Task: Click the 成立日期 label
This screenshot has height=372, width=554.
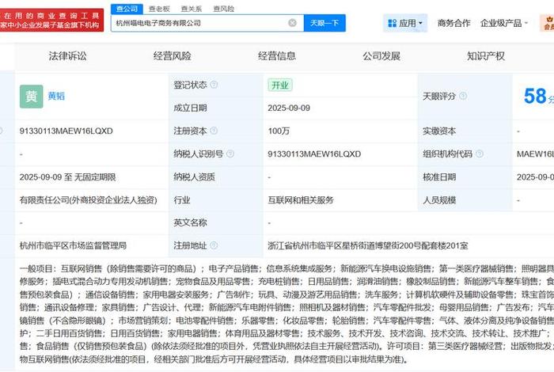Action: (190, 108)
